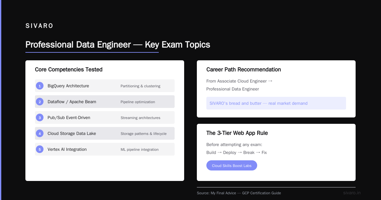
Task: Select the BigQuery Architecture row
Action: pyautogui.click(x=105, y=86)
